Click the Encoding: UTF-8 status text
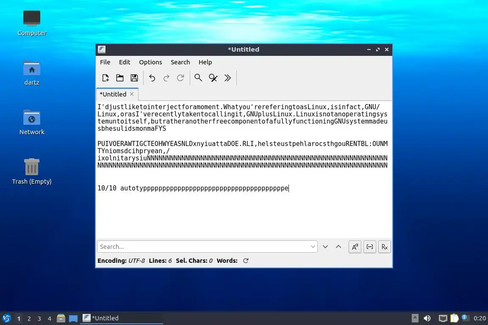 click(x=121, y=261)
